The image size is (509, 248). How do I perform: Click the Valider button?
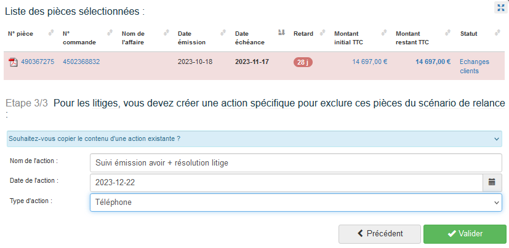pos(465,234)
